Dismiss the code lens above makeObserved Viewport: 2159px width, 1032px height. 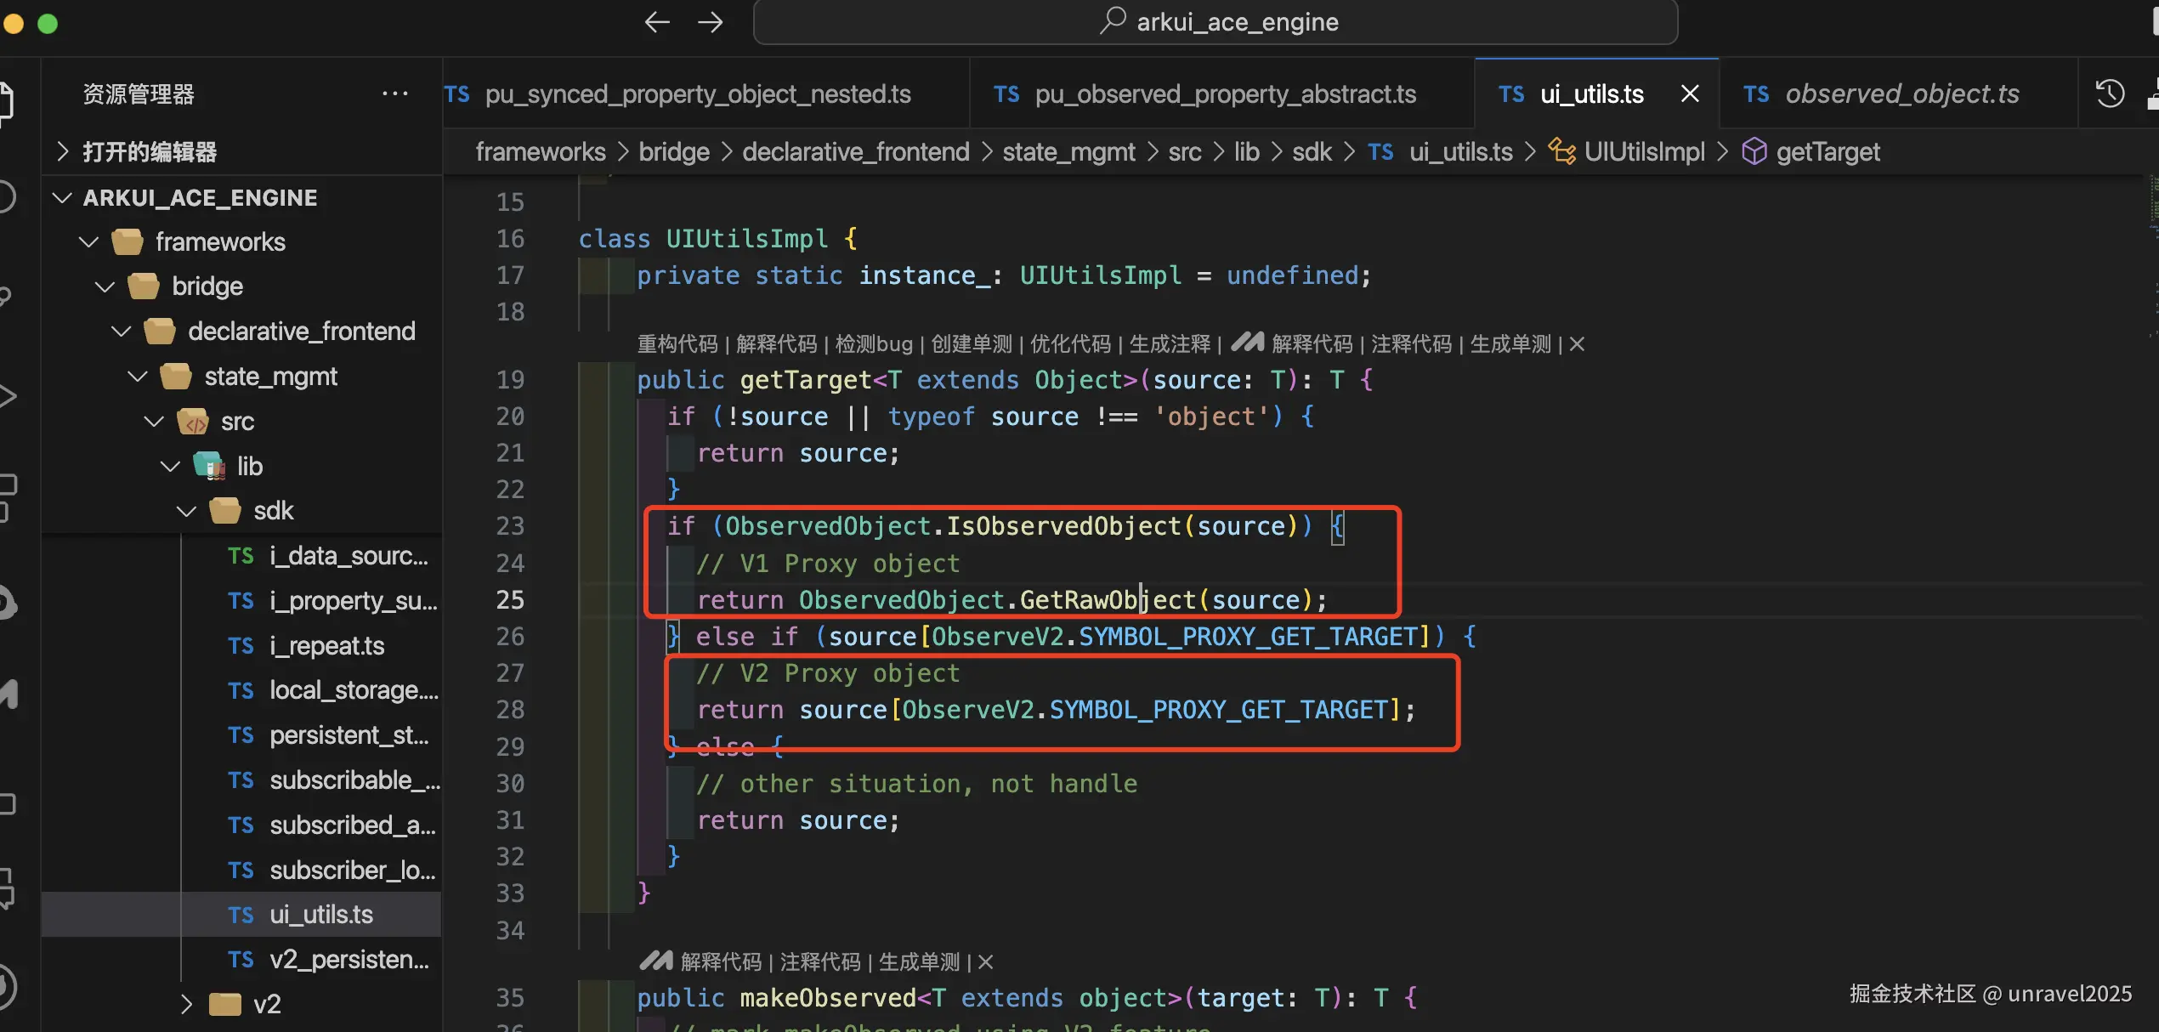[986, 962]
